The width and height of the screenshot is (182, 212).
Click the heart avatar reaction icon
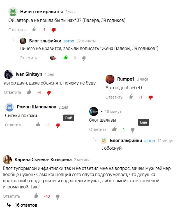click(x=53, y=58)
